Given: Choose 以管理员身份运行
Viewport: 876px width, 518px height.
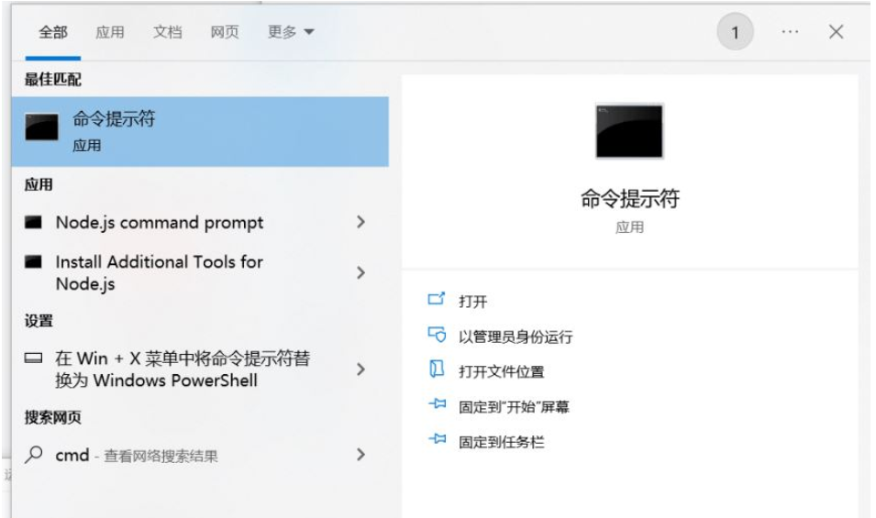Looking at the screenshot, I should [516, 336].
